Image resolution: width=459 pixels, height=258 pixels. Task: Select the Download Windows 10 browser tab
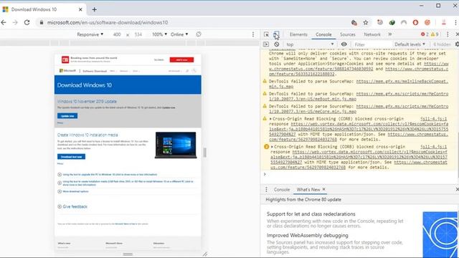[x=43, y=9]
